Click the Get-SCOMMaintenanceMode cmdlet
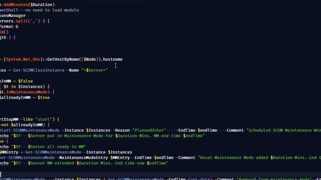This screenshot has height=180, width=321. 53,152
